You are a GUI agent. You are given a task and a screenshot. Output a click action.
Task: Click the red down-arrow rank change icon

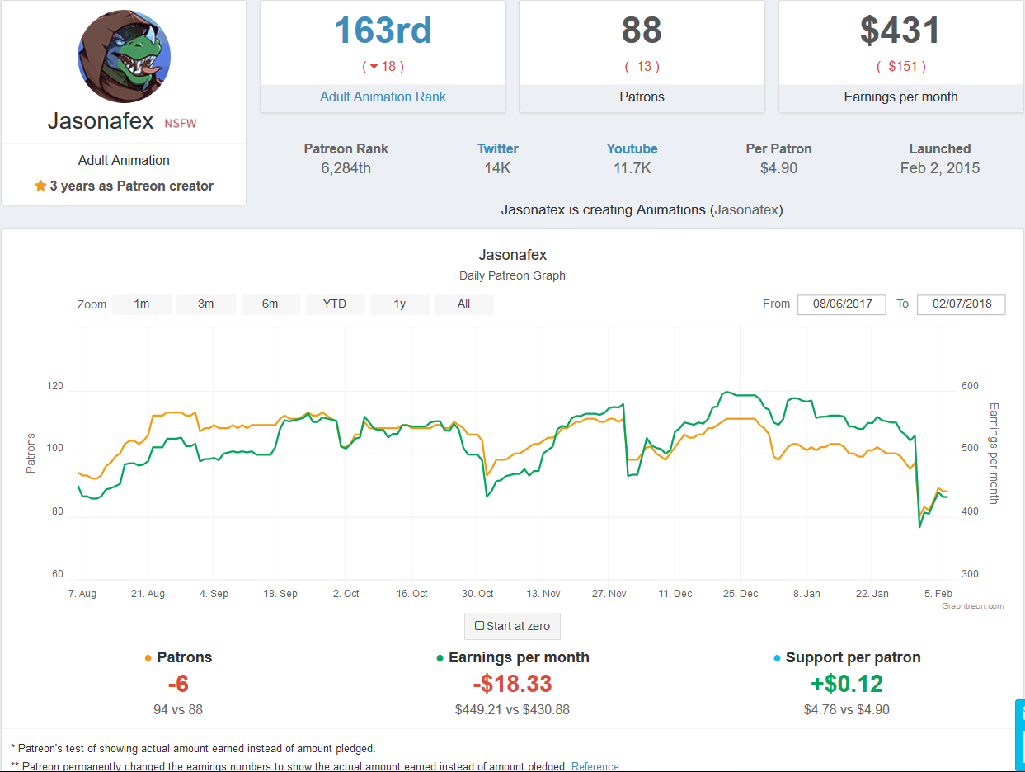pyautogui.click(x=374, y=67)
